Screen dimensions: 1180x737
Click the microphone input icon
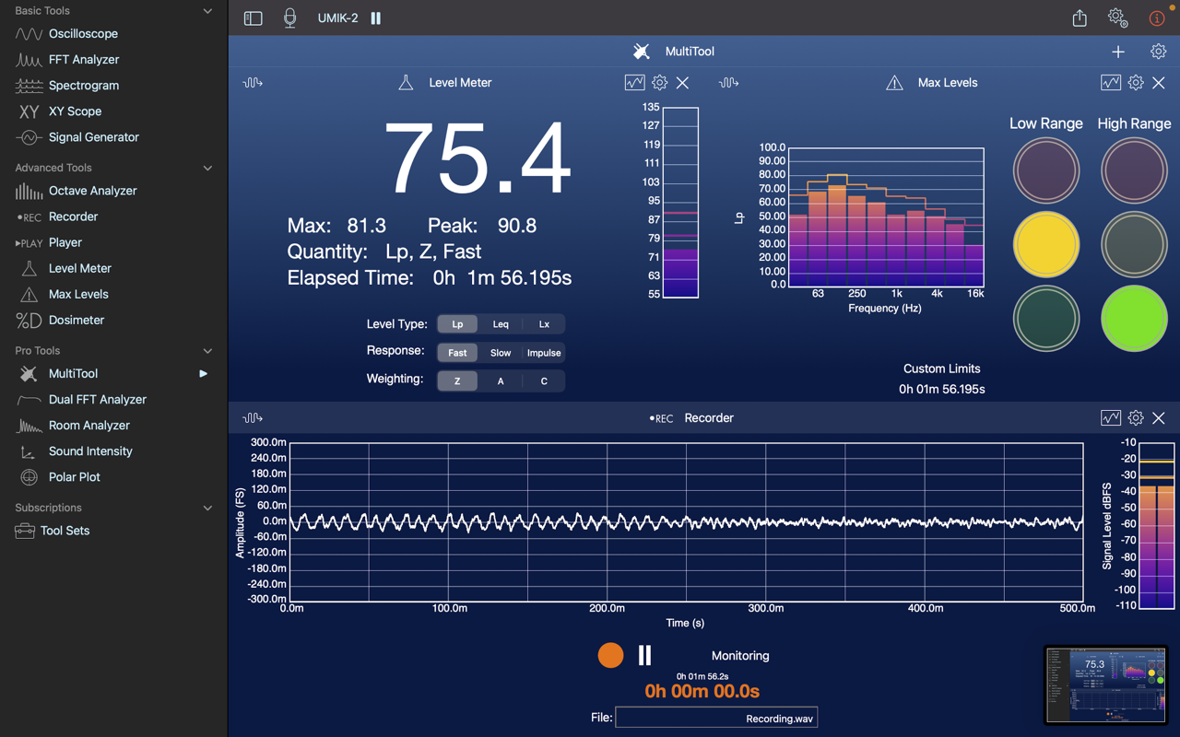[289, 18]
